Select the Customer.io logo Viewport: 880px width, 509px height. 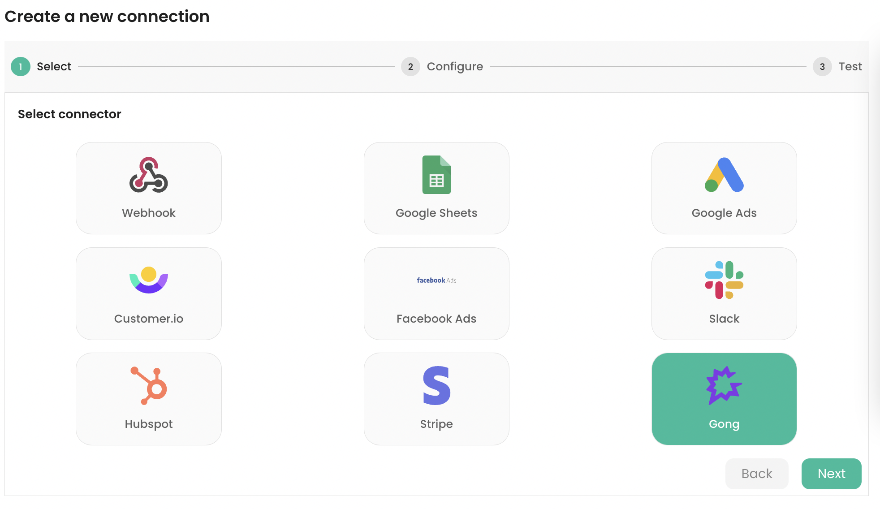tap(148, 280)
